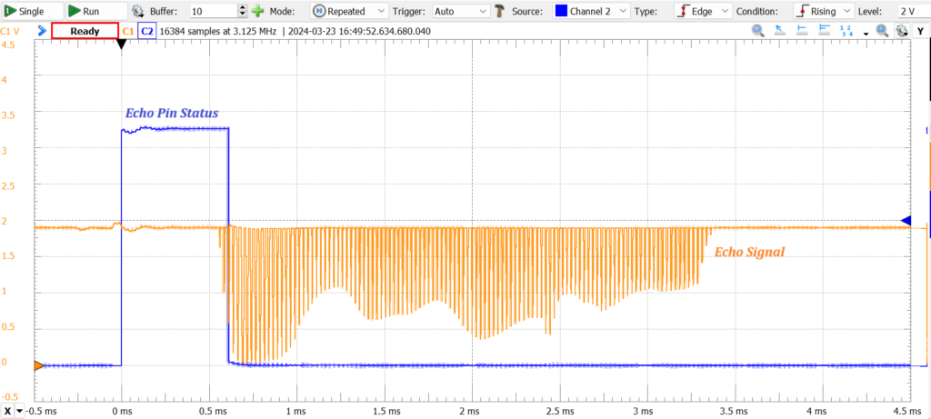Open plot options gear icon
This screenshot has width=931, height=419.
[x=901, y=31]
